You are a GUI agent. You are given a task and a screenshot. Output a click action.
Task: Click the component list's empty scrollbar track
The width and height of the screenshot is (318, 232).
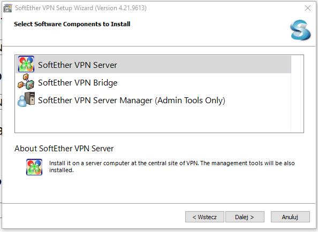click(x=297, y=94)
